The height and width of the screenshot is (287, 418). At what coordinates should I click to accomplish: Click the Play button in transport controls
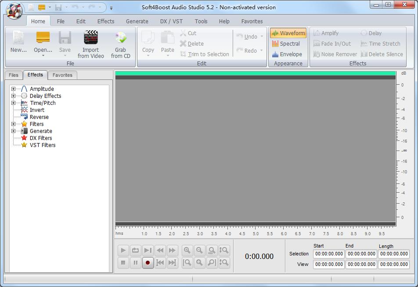coord(123,250)
